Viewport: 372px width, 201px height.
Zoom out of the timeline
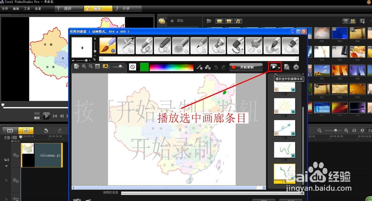tap(320, 130)
